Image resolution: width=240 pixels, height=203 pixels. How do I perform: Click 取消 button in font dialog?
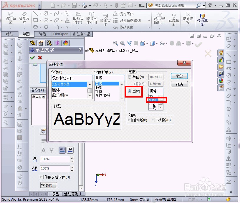(179, 84)
